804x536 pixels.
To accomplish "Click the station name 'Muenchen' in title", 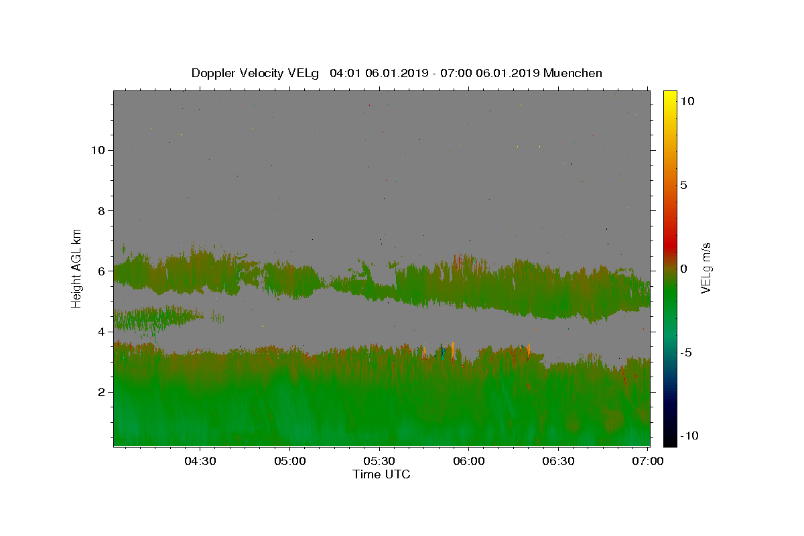I will click(573, 73).
